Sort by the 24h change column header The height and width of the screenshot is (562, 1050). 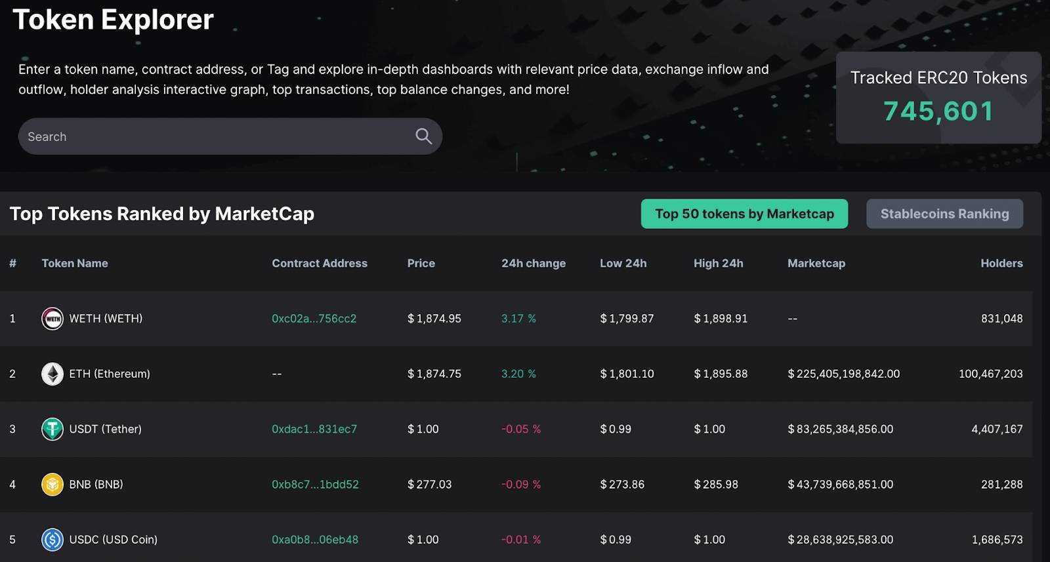pyautogui.click(x=534, y=263)
